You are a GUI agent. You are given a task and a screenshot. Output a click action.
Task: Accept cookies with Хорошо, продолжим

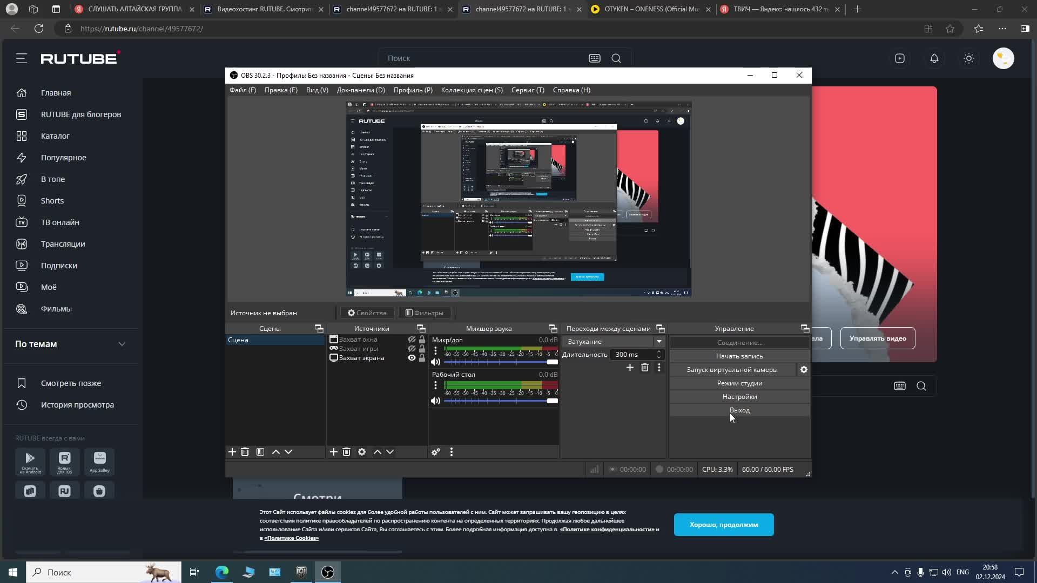point(723,525)
